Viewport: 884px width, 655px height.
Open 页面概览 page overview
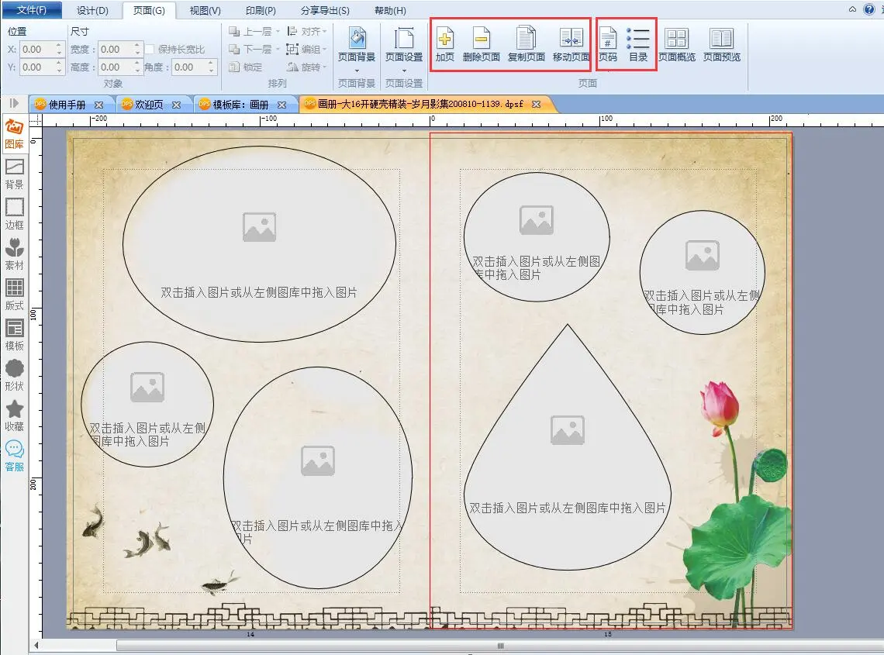click(677, 44)
